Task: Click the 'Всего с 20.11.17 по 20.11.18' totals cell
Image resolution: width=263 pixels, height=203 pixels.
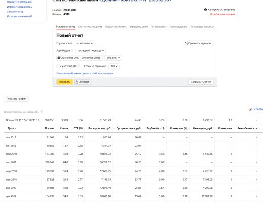Action: (x=22, y=120)
